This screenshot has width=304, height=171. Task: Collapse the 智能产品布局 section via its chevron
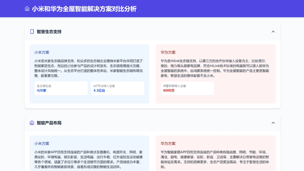click(x=273, y=123)
